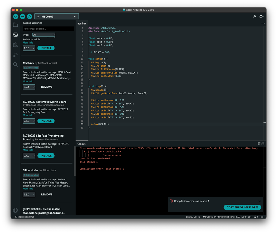Switch to the acc.ino editor tab
277x233 pixels.
pos(81,23)
